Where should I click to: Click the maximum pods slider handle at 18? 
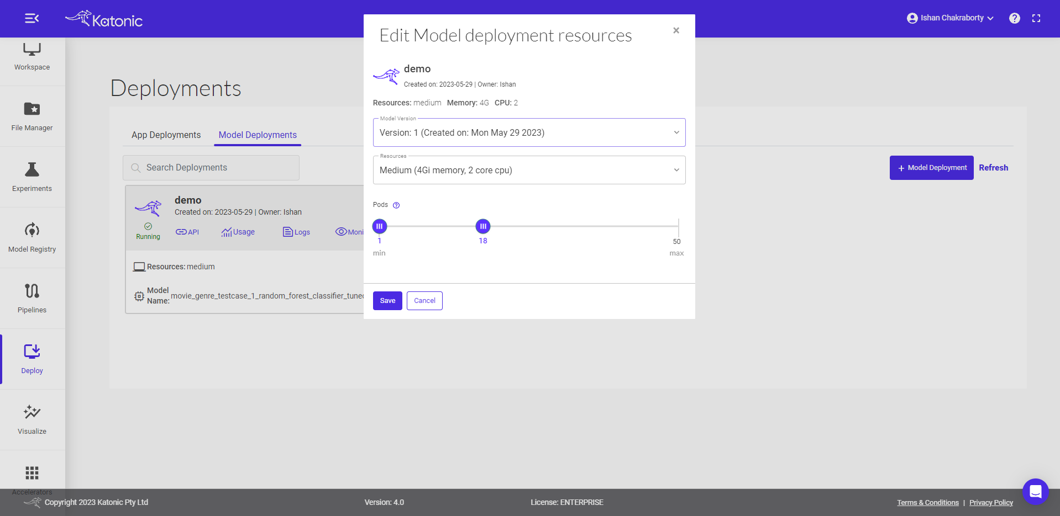pos(483,226)
